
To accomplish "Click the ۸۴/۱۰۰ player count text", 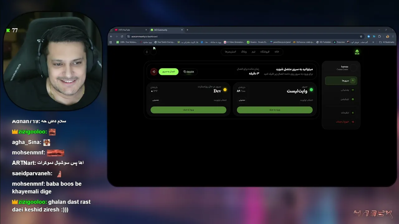I will (241, 91).
